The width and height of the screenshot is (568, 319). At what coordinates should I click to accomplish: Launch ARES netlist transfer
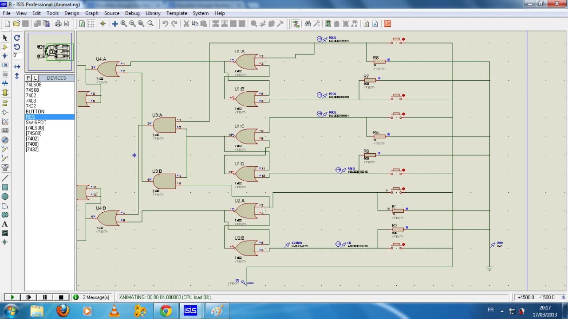387,24
